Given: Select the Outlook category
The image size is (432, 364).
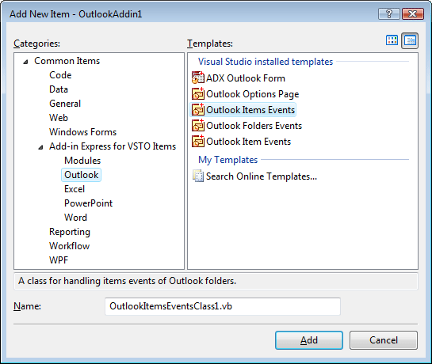Looking at the screenshot, I should pos(82,175).
